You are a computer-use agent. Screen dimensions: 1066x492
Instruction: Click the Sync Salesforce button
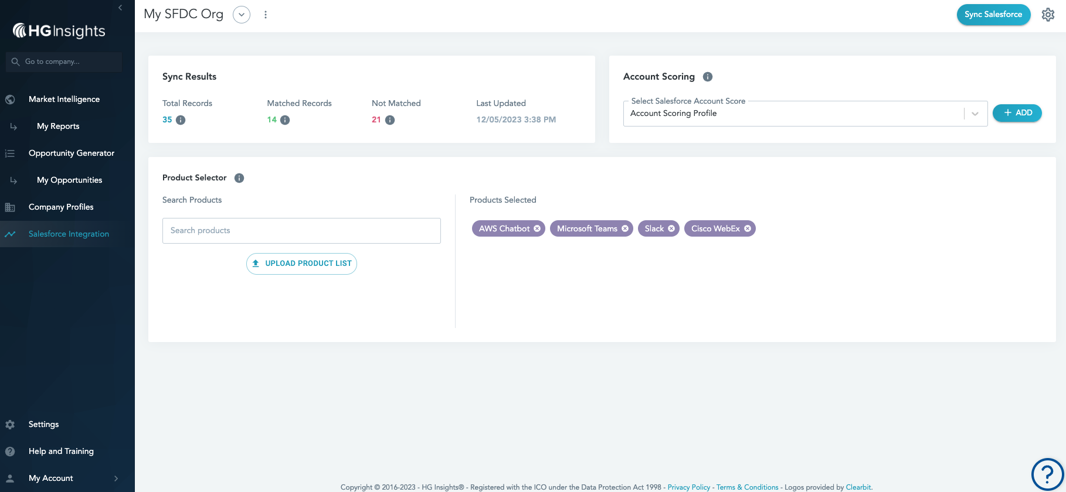point(993,15)
